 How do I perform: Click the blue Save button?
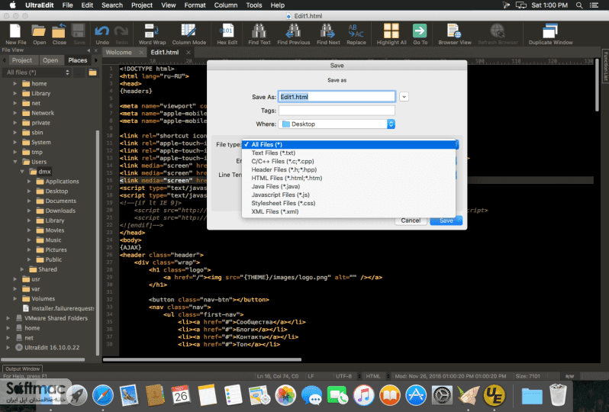coord(446,220)
